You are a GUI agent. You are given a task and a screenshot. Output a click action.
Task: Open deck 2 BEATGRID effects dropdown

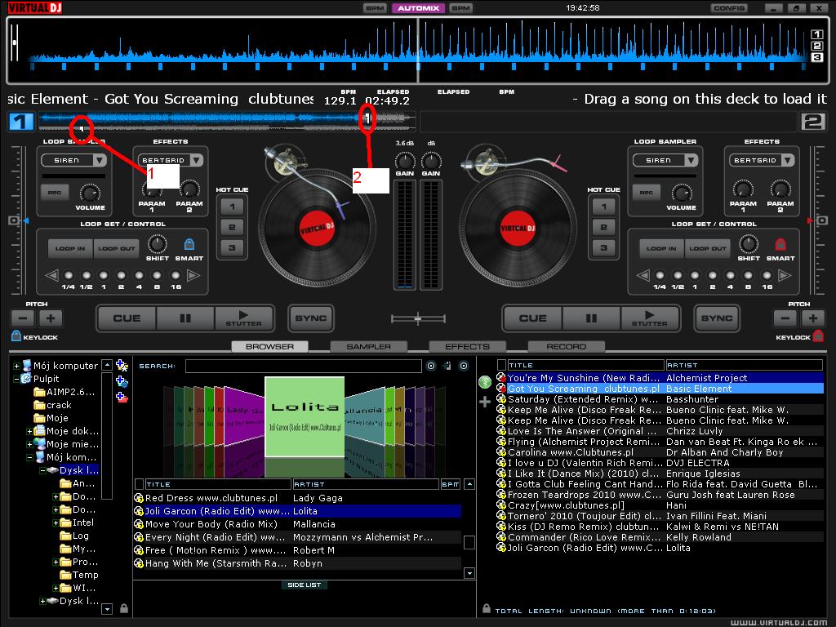coord(788,160)
